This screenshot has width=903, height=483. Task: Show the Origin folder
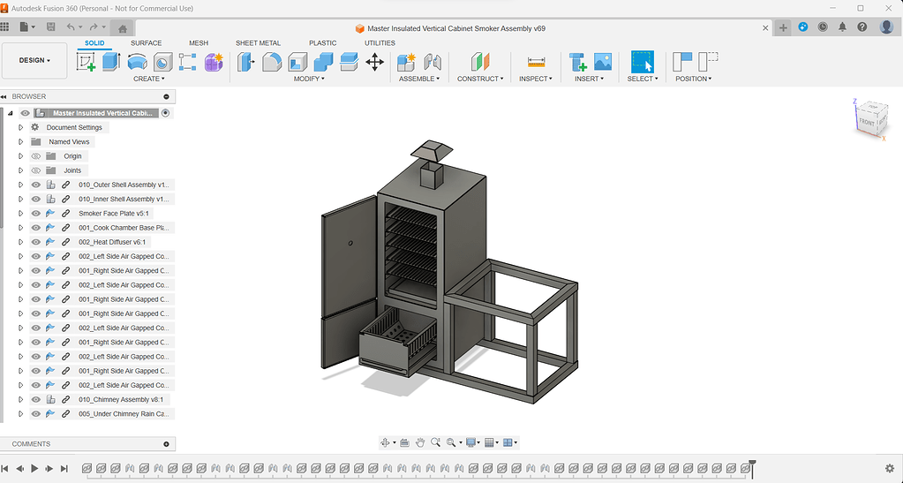coord(35,156)
